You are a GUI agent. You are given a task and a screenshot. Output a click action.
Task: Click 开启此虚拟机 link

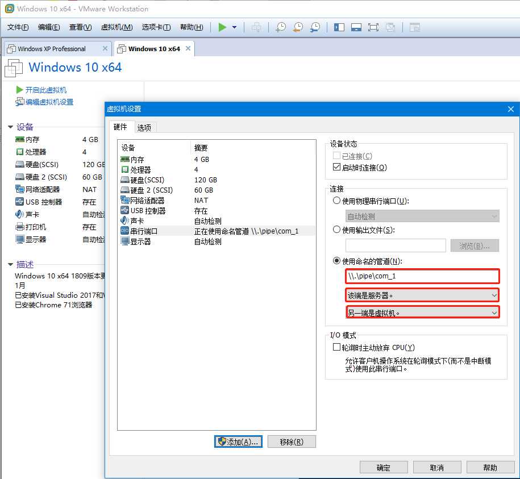pyautogui.click(x=46, y=90)
